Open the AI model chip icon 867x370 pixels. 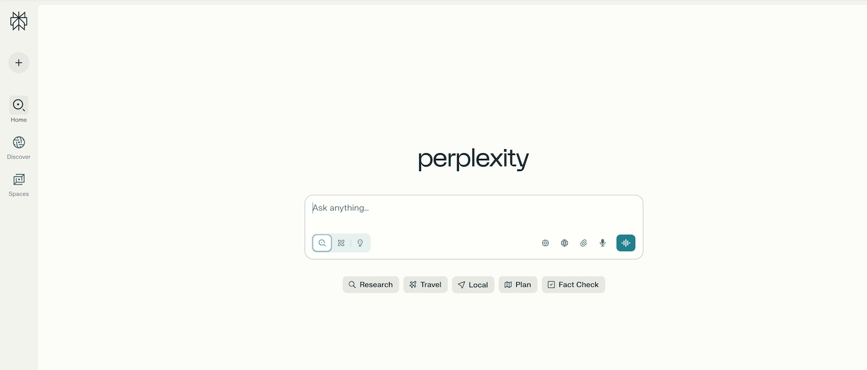545,243
